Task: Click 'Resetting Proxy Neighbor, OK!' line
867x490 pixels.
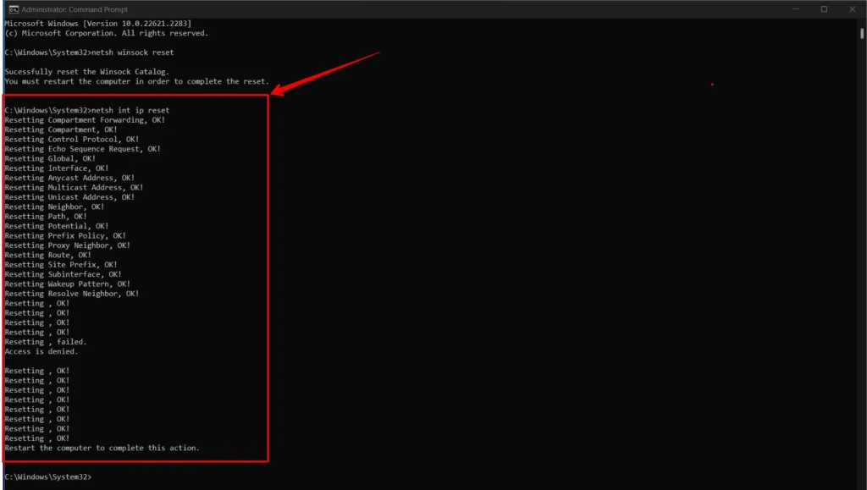Action: click(x=68, y=245)
